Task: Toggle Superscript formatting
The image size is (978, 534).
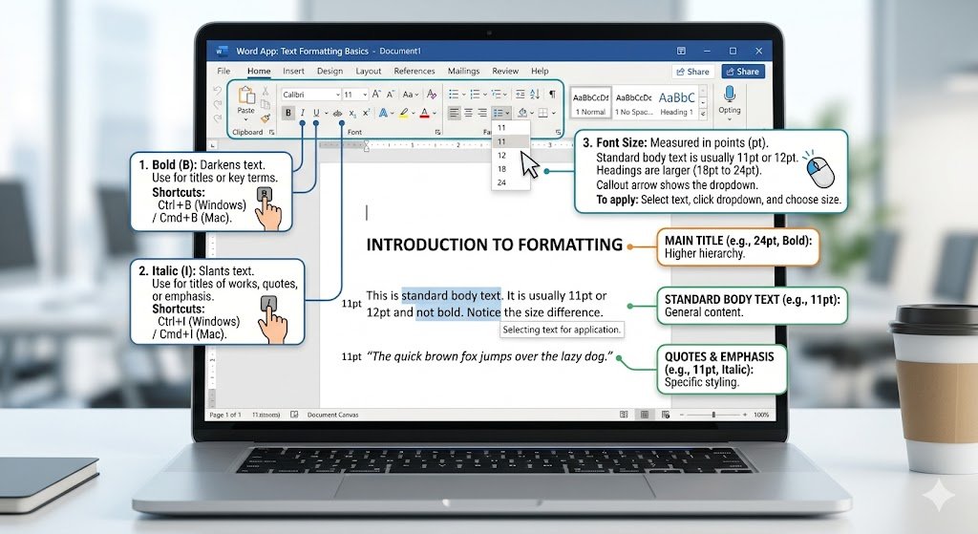Action: 366,113
